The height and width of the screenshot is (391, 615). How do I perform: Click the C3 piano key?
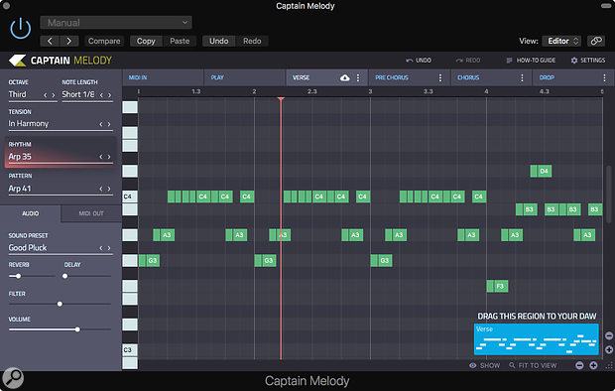[130, 349]
